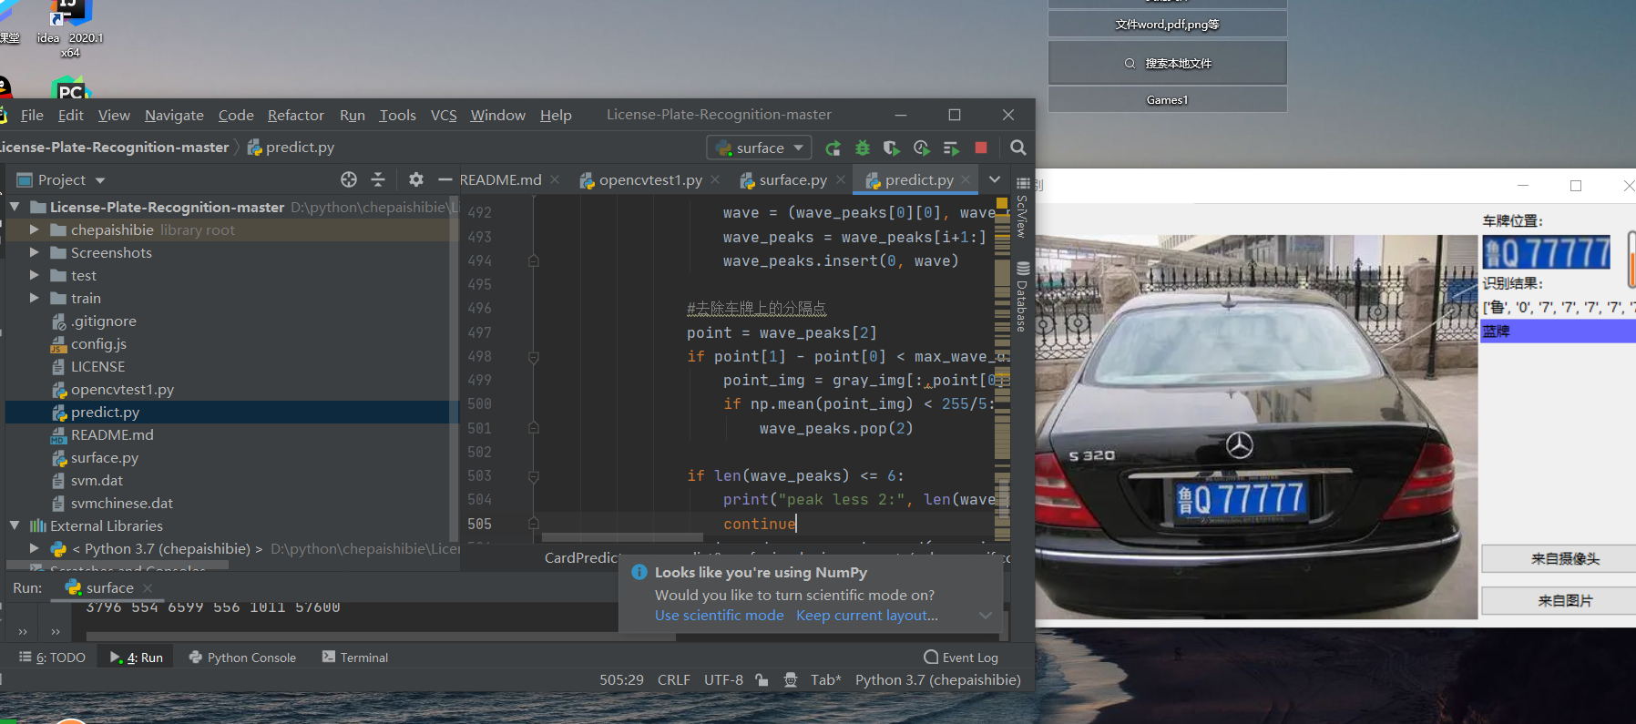
Task: Toggle the read-only lock icon in status bar
Action: coord(762,680)
